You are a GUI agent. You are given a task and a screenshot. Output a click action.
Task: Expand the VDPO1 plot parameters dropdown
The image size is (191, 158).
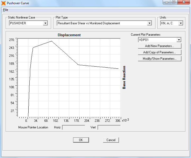tap(179, 40)
